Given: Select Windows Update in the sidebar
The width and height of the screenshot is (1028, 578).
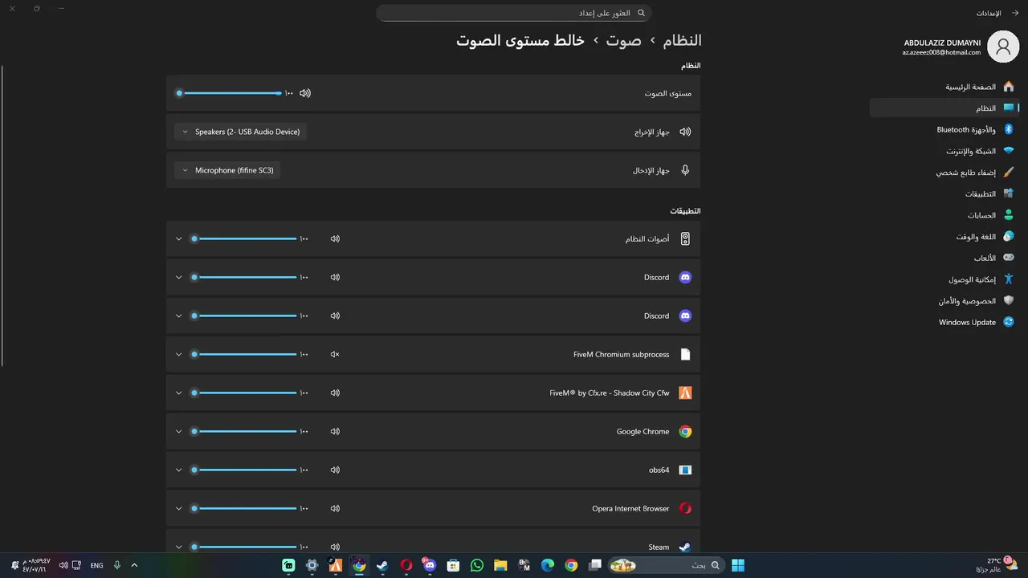Looking at the screenshot, I should (944, 322).
